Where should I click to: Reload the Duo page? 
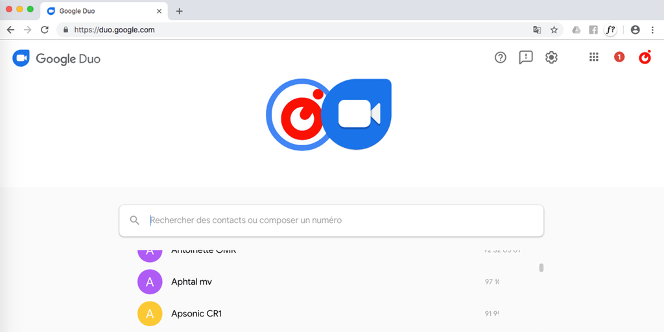pyautogui.click(x=45, y=30)
